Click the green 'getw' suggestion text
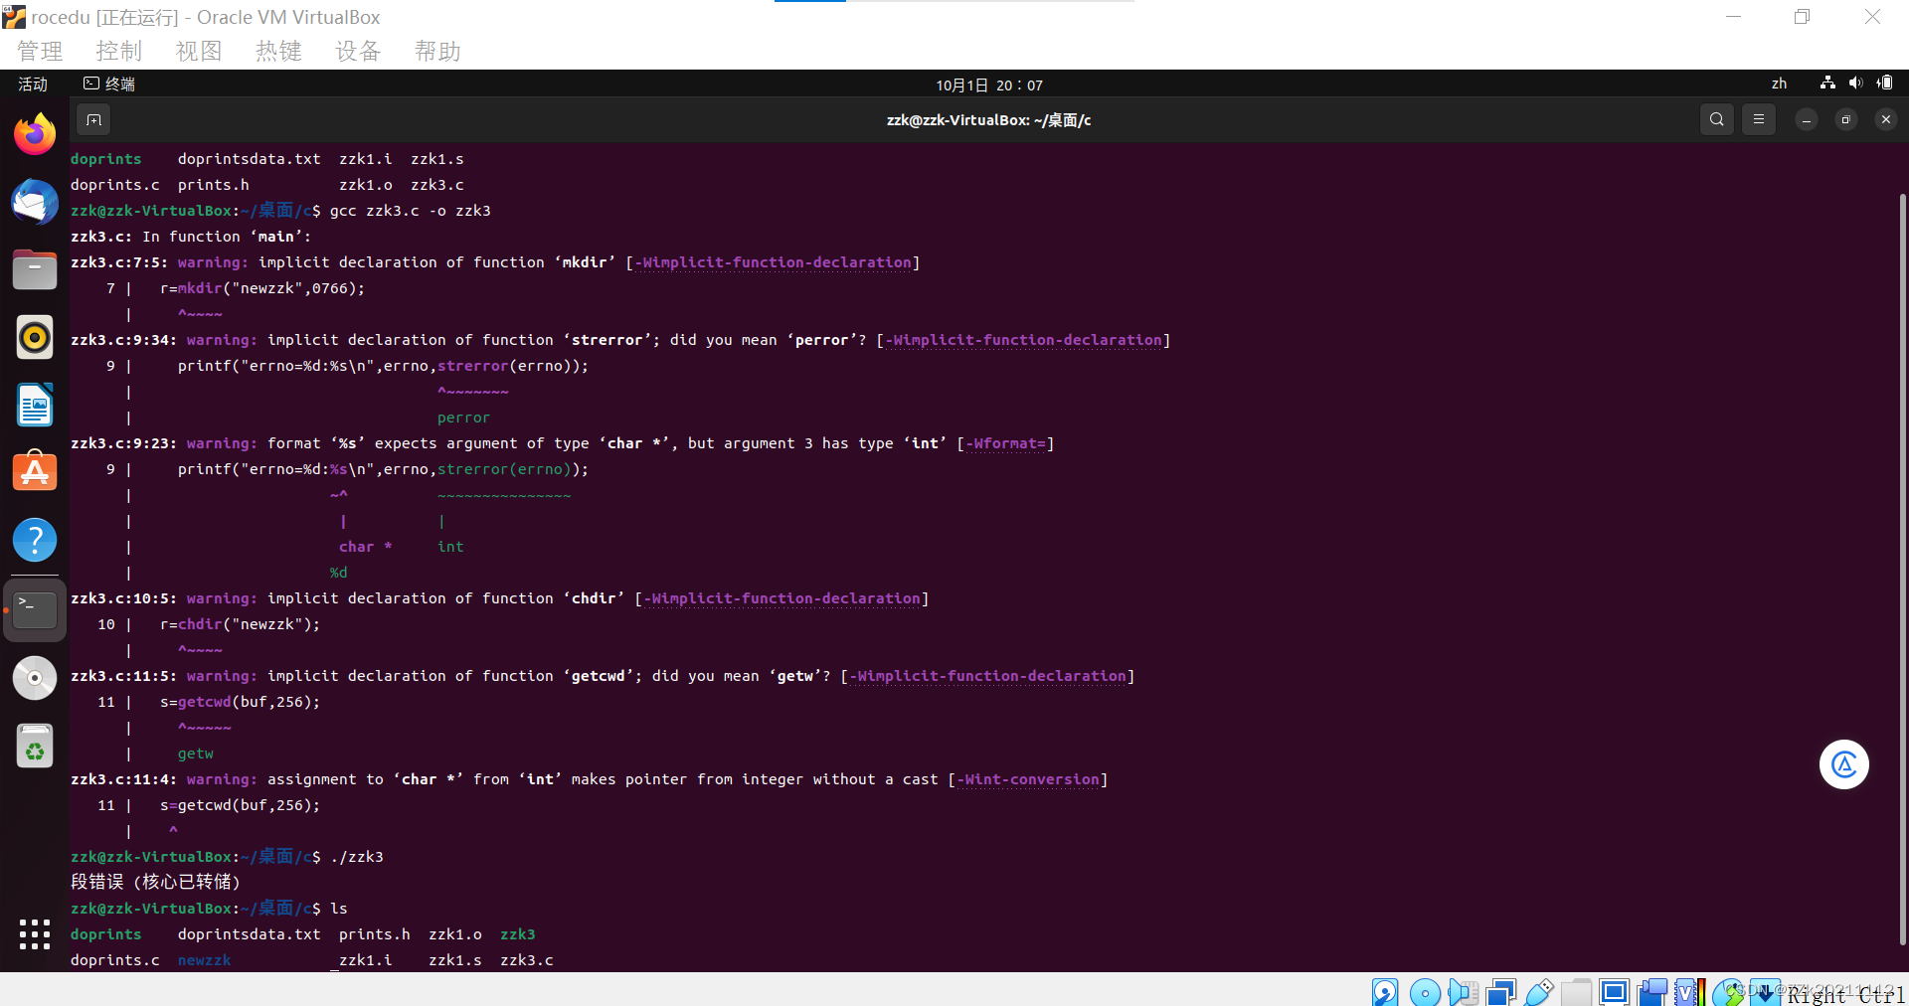The image size is (1909, 1006). (x=195, y=754)
